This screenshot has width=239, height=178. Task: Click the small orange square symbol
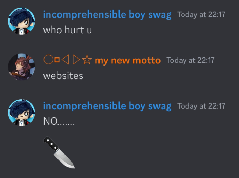57,60
